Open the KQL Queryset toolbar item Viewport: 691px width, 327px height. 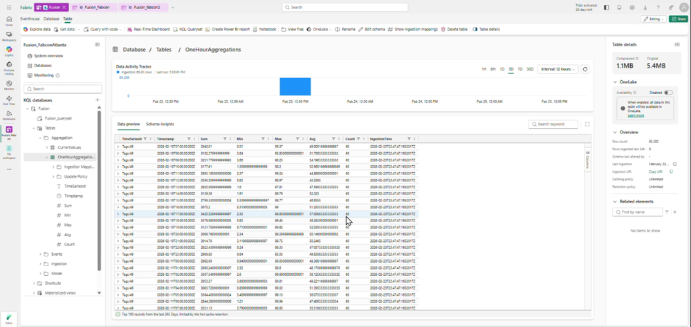click(187, 29)
